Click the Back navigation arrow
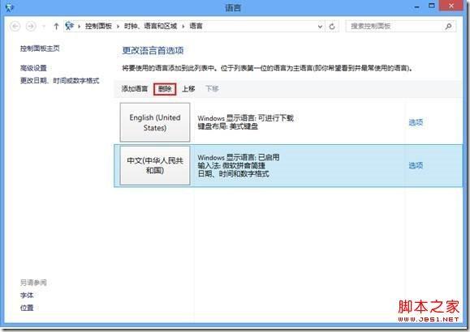470x332 pixels. [15, 27]
